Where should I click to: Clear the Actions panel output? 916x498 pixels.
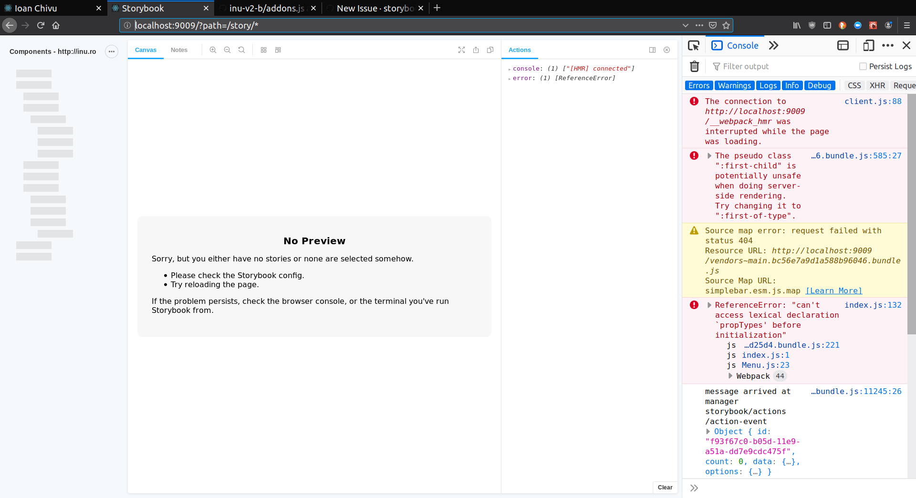665,488
